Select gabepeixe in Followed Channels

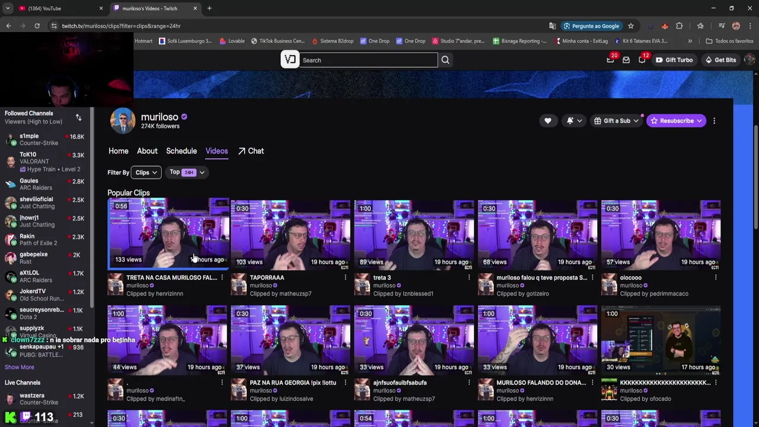(47, 257)
